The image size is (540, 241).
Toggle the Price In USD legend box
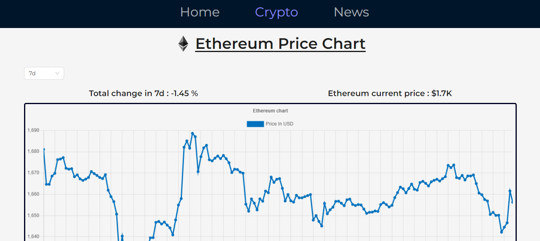(255, 124)
